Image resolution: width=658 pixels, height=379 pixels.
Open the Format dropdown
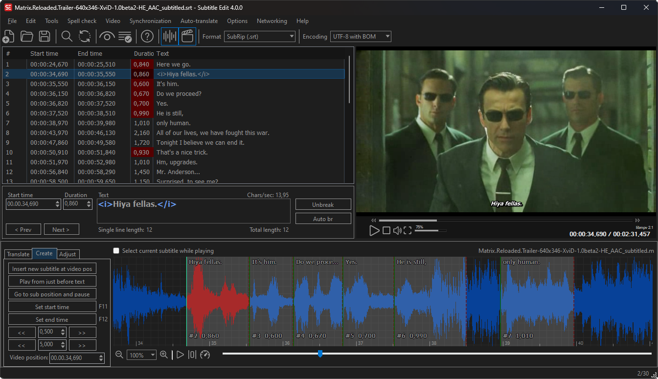292,36
